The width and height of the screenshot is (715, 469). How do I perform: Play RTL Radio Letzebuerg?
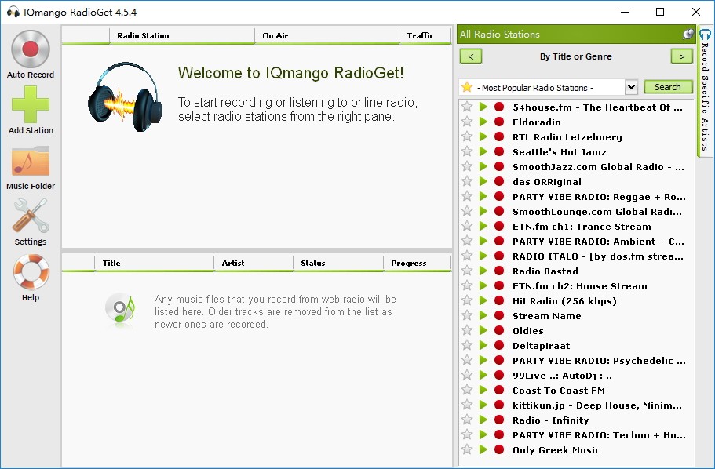(x=483, y=136)
